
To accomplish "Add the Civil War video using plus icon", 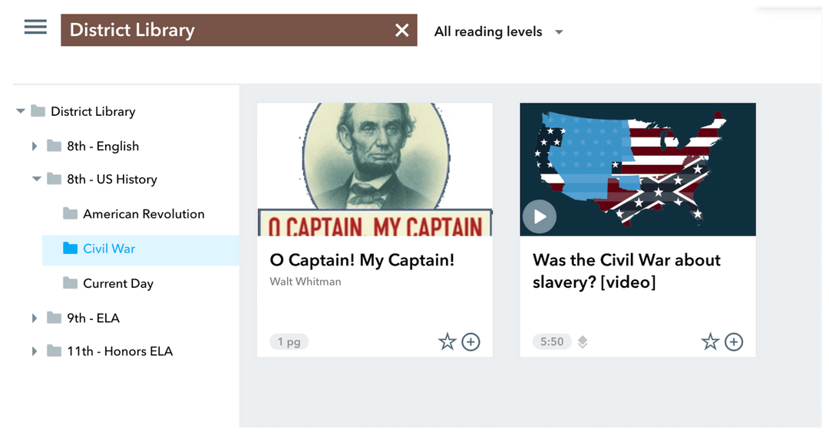I will (734, 342).
